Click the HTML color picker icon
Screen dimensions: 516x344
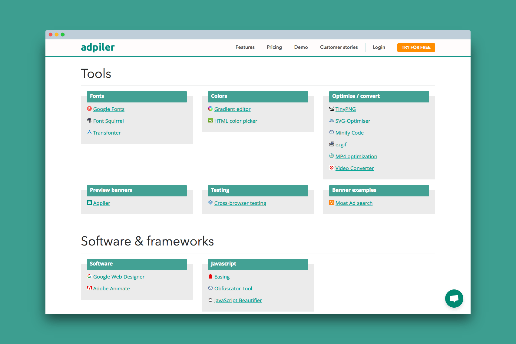tap(210, 120)
